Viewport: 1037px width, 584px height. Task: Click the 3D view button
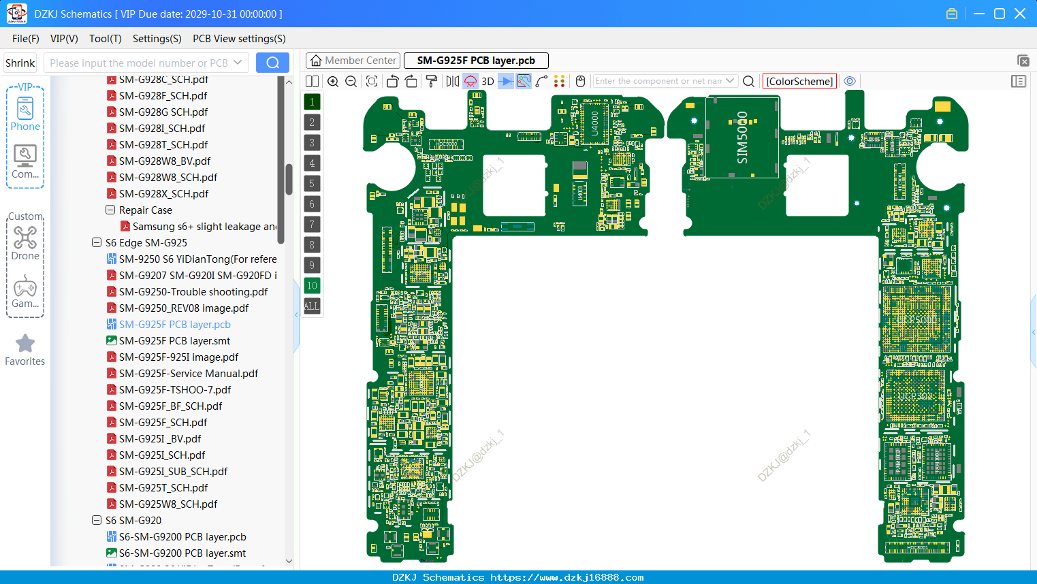[488, 81]
